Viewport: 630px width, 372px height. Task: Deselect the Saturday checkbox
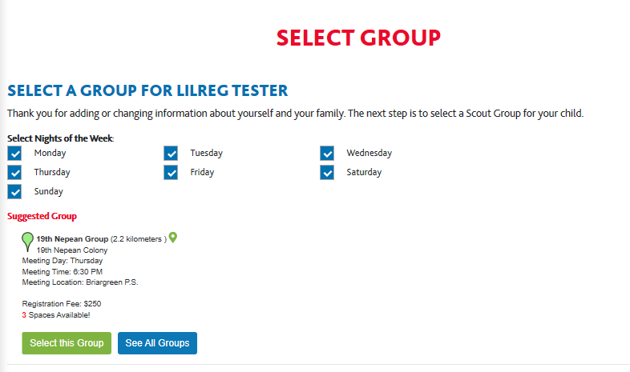(327, 173)
